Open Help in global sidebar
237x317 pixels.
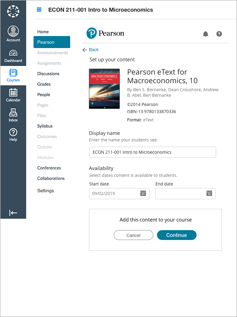coord(13,135)
